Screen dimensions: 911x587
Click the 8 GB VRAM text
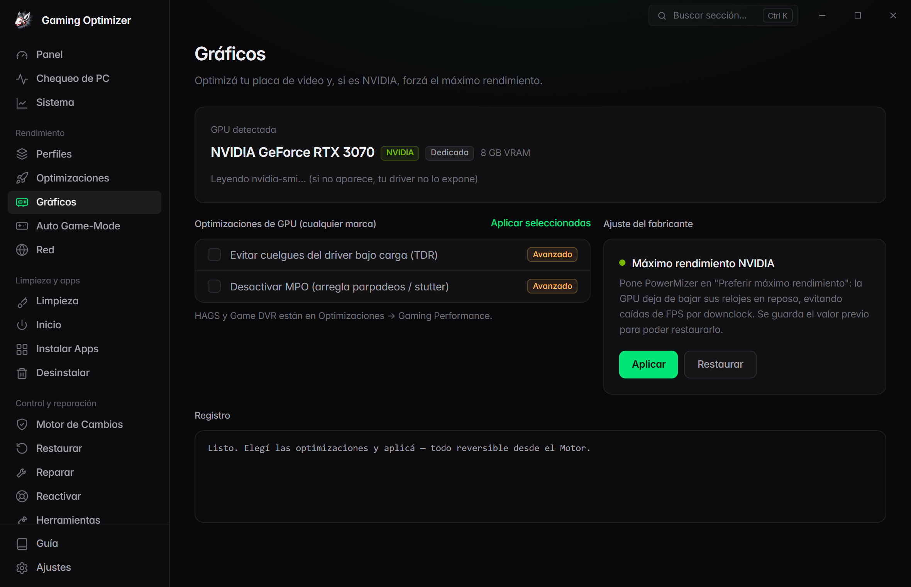505,153
